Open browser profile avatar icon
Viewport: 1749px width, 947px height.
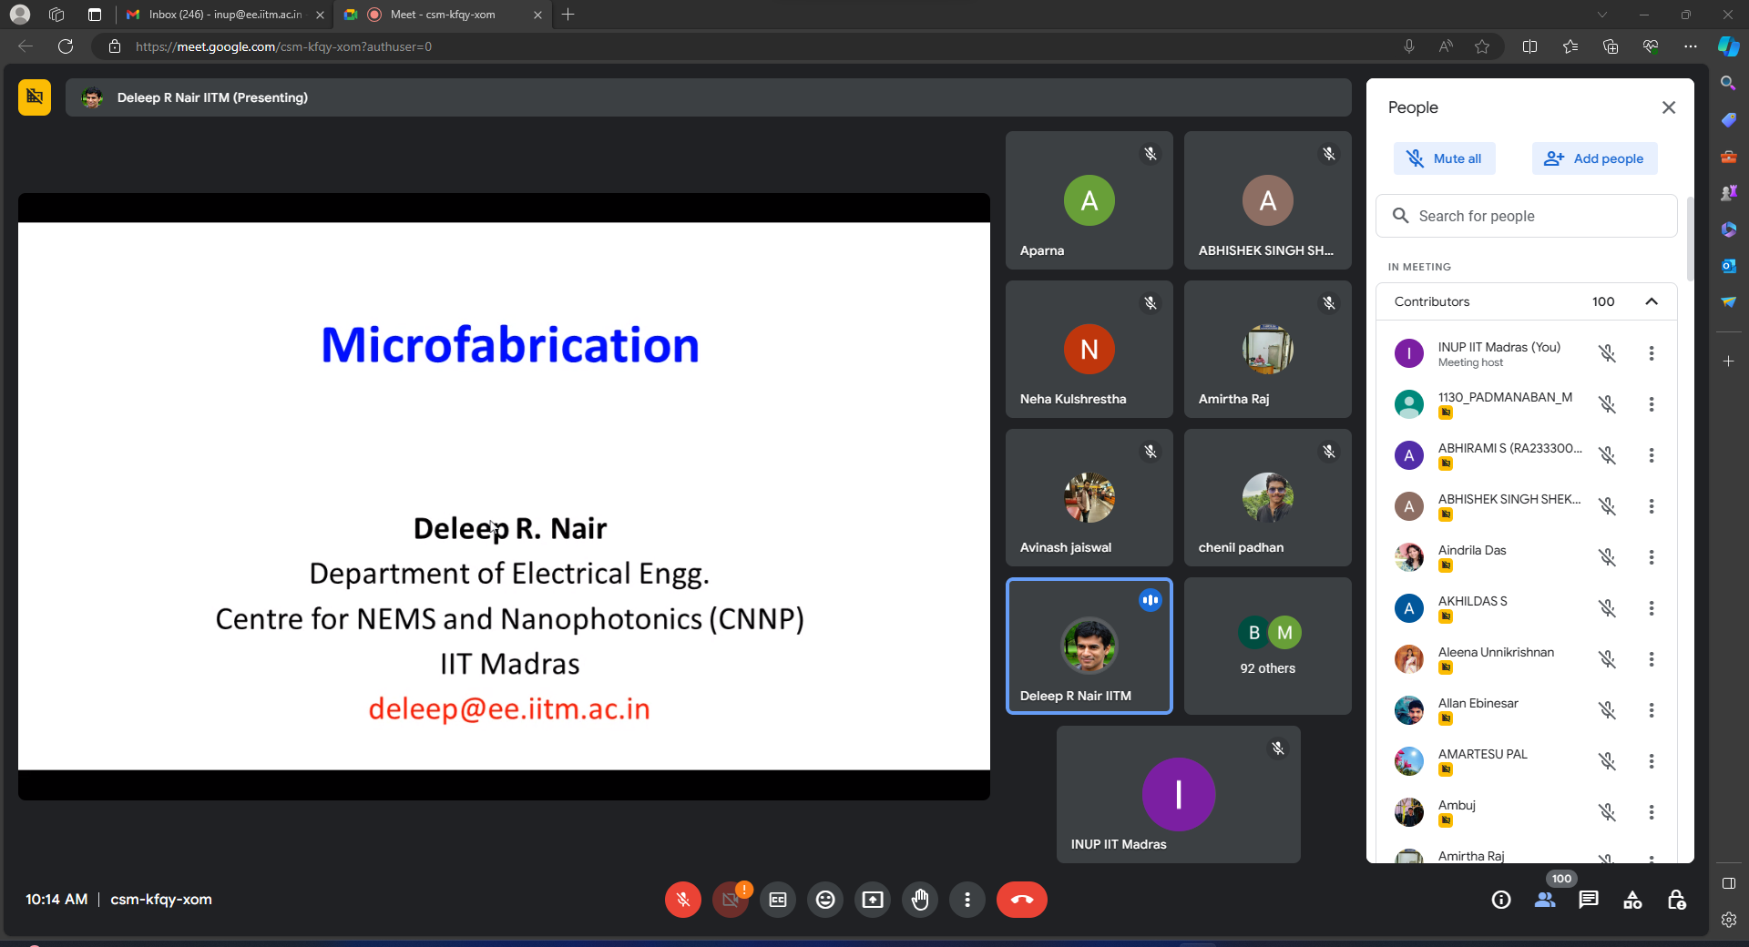[x=20, y=15]
